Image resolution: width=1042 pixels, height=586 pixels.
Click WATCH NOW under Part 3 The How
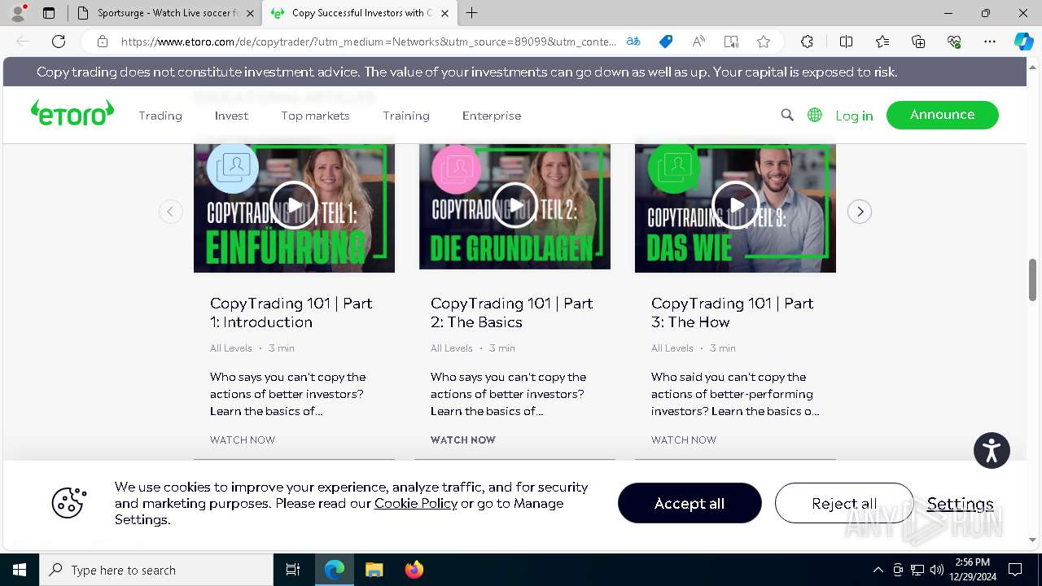pos(684,439)
